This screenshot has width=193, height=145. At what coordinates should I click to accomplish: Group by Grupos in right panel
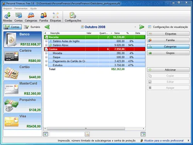tap(168, 53)
